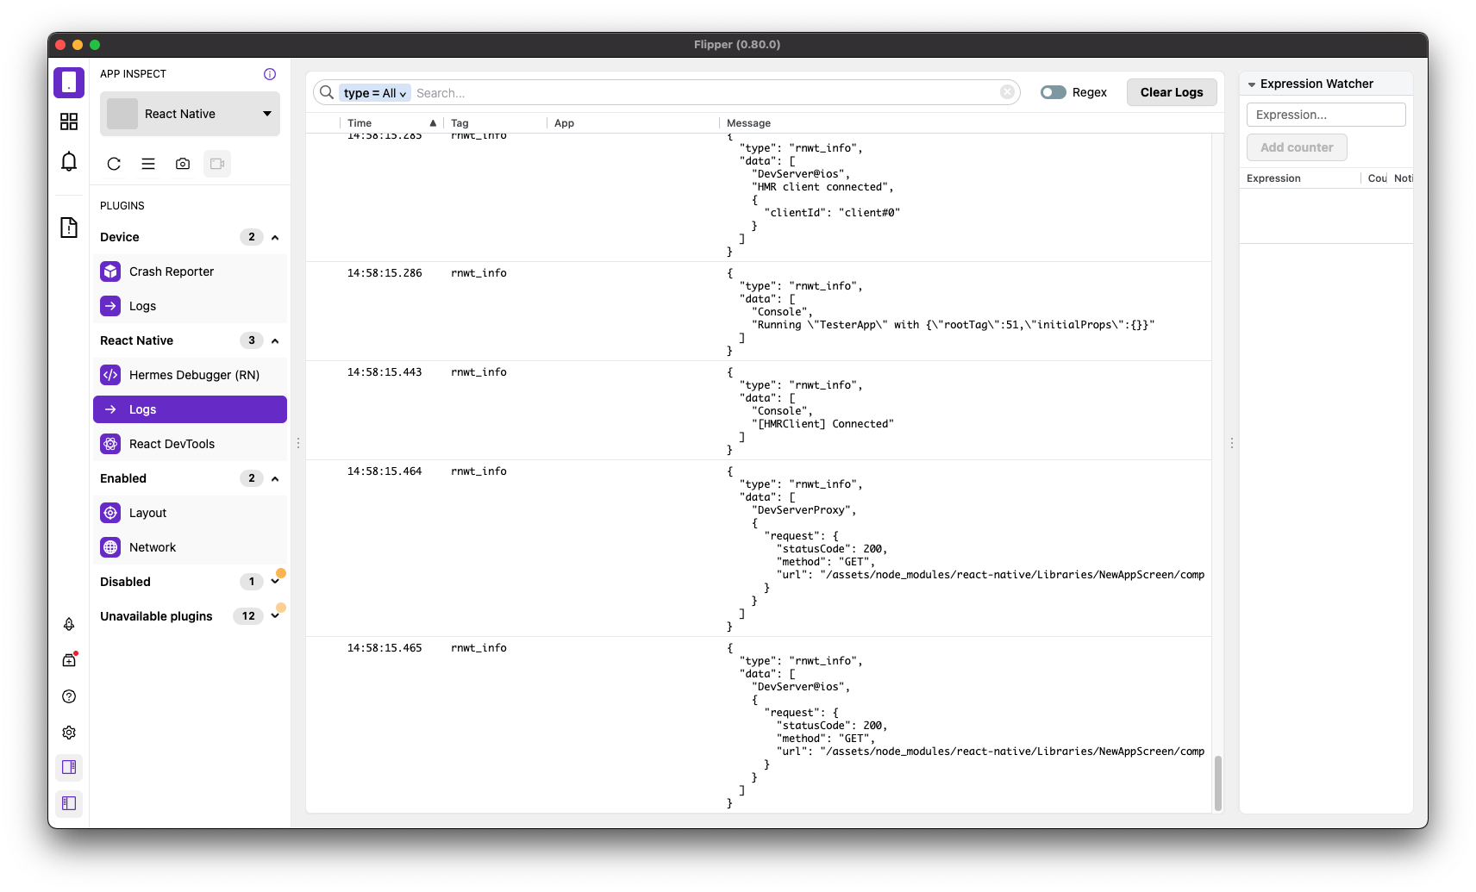Open the App Inspect view in left rail

pyautogui.click(x=69, y=83)
